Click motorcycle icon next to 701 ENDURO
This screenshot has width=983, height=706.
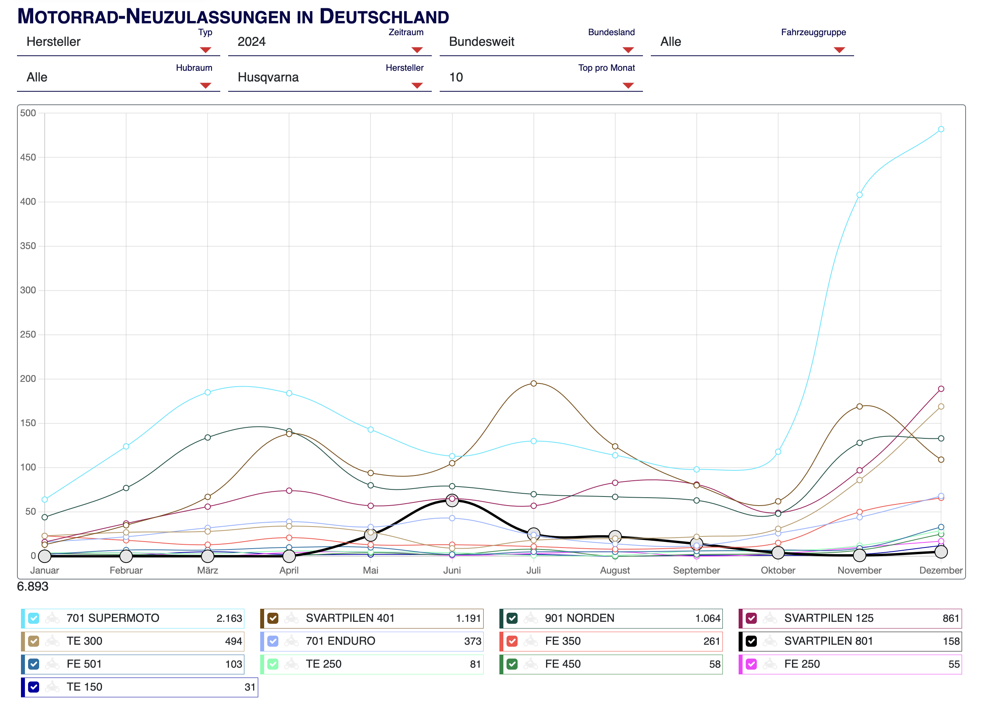[x=292, y=642]
